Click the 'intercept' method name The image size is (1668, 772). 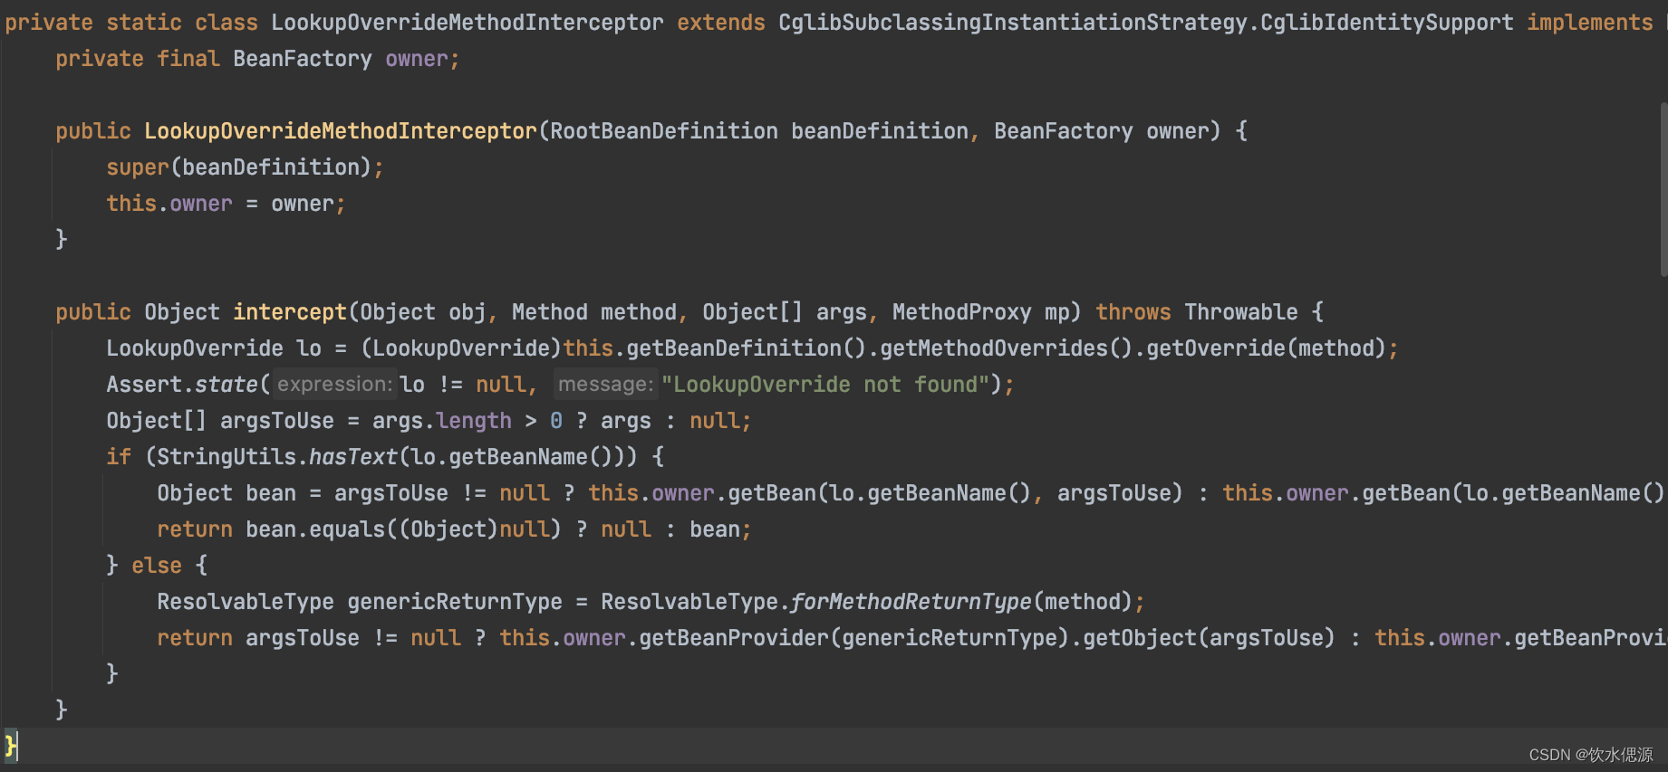click(x=290, y=312)
